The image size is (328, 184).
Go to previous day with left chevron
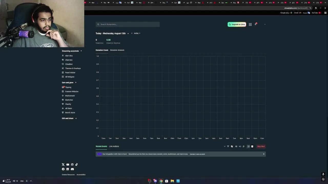pyautogui.click(x=132, y=33)
